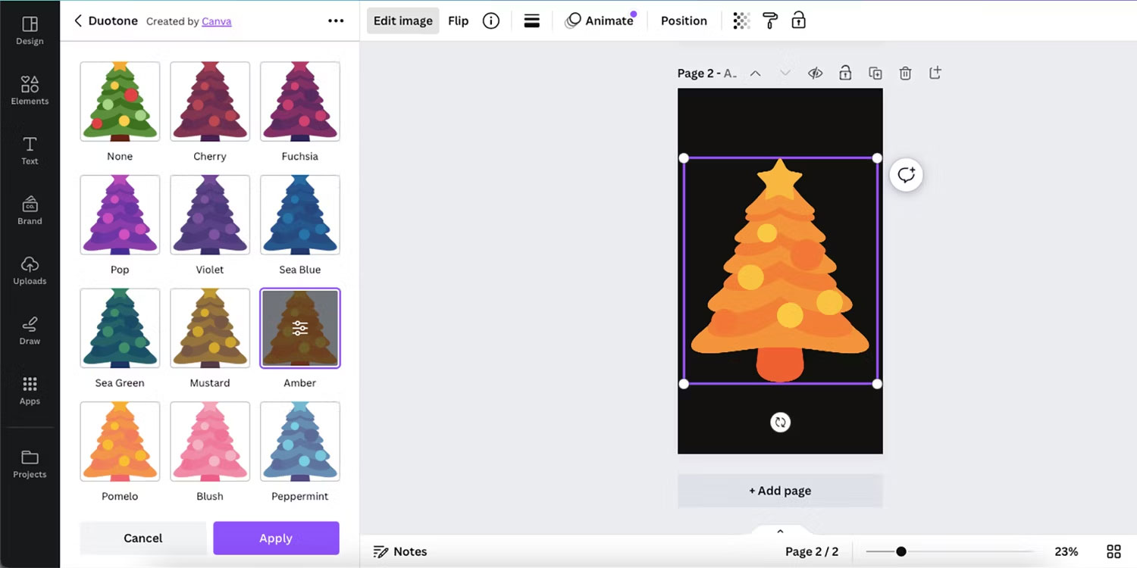Move Page 2 up with the chevron
The image size is (1137, 568).
pos(755,73)
